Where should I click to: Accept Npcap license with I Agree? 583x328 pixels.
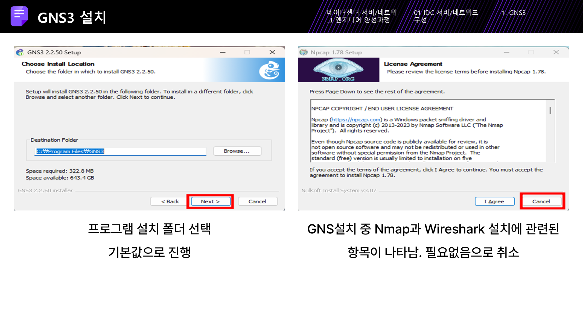point(494,201)
